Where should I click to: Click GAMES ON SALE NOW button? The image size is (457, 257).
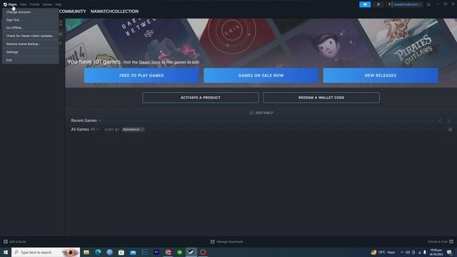[261, 76]
